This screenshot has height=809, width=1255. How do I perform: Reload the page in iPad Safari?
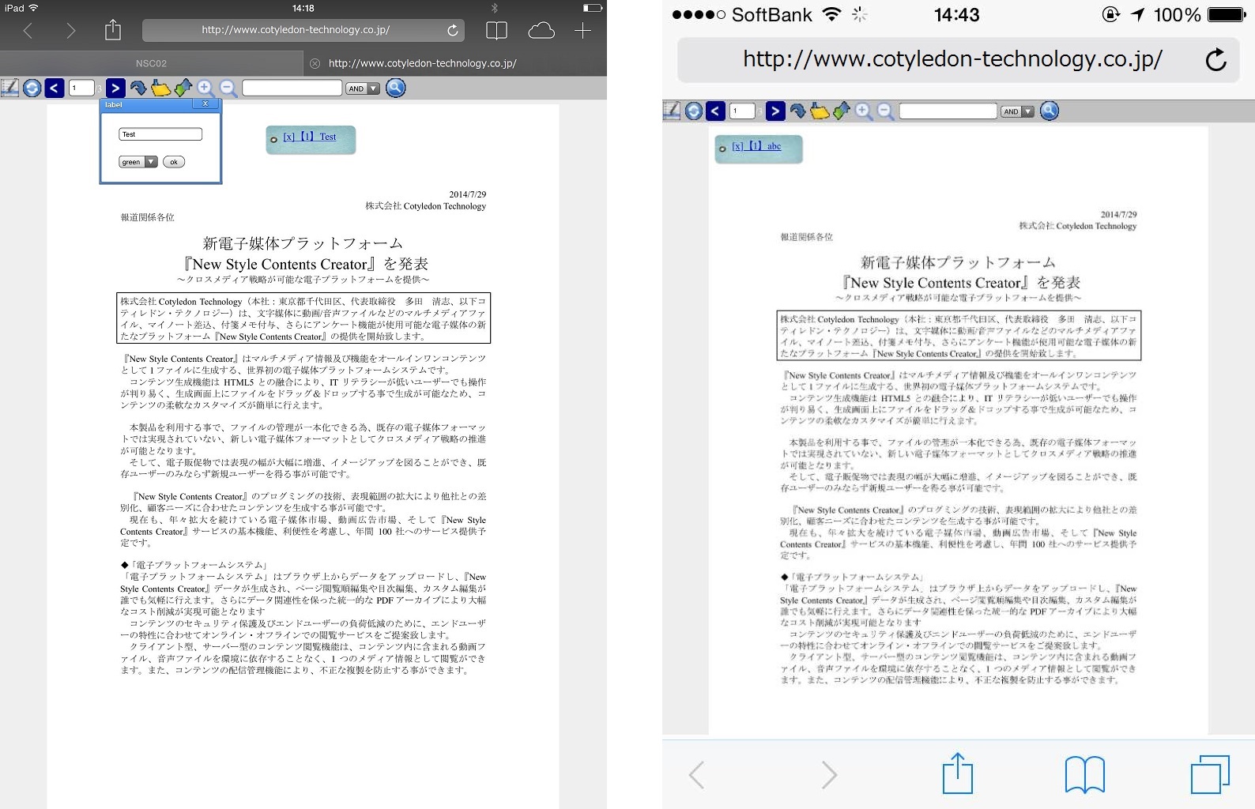453,30
